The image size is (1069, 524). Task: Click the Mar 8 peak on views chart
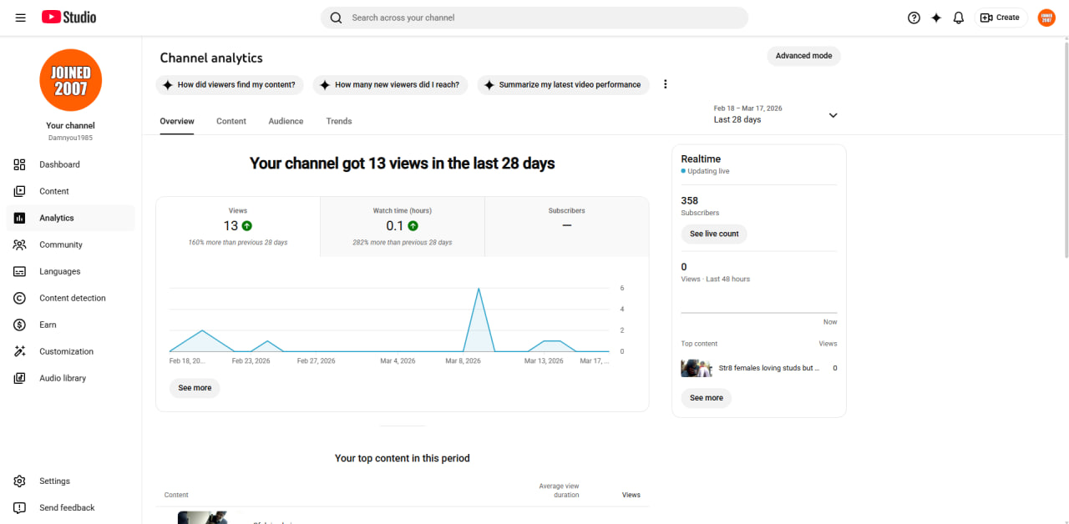click(479, 289)
